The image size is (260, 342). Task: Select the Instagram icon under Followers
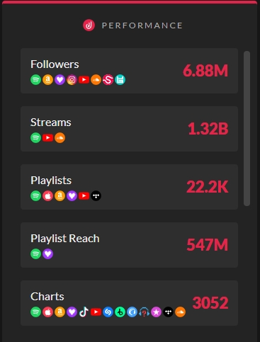pyautogui.click(x=72, y=80)
